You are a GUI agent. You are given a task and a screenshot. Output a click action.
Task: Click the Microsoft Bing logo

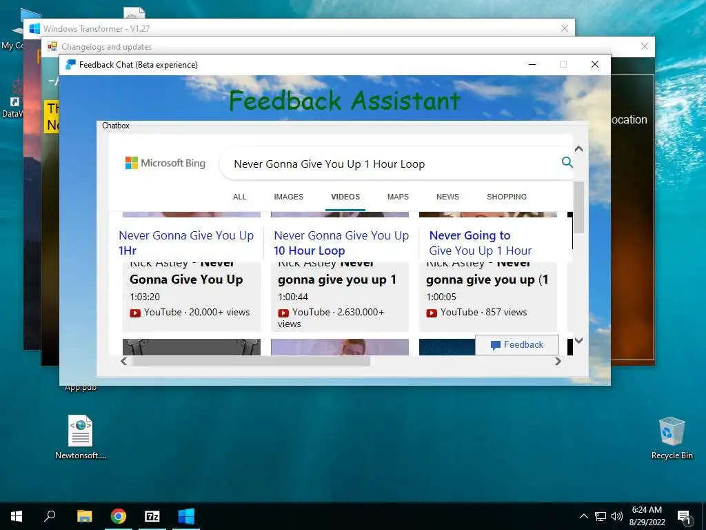165,163
